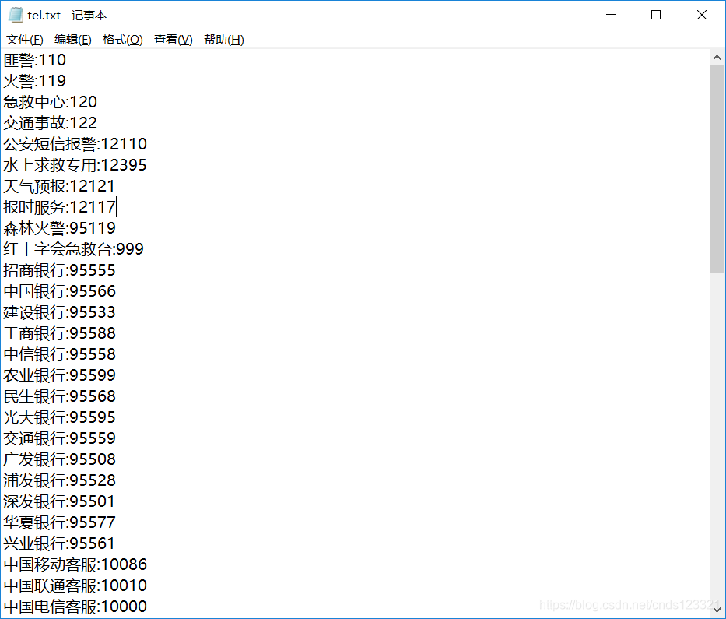Place cursor on line 匪警:110
Viewport: 726px width, 619px height.
click(35, 60)
